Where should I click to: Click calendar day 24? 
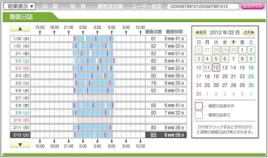click(x=199, y=85)
